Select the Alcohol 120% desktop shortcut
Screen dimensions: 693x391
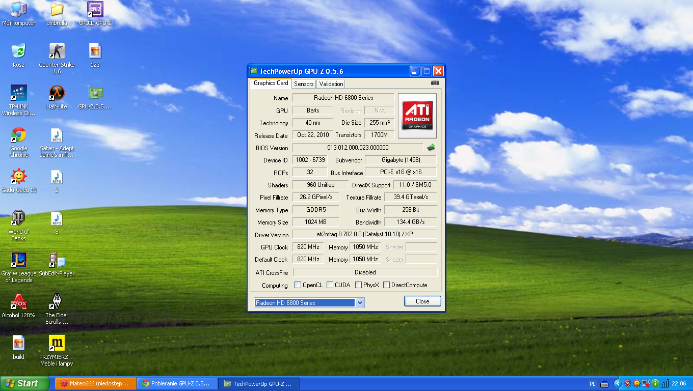pyautogui.click(x=19, y=306)
